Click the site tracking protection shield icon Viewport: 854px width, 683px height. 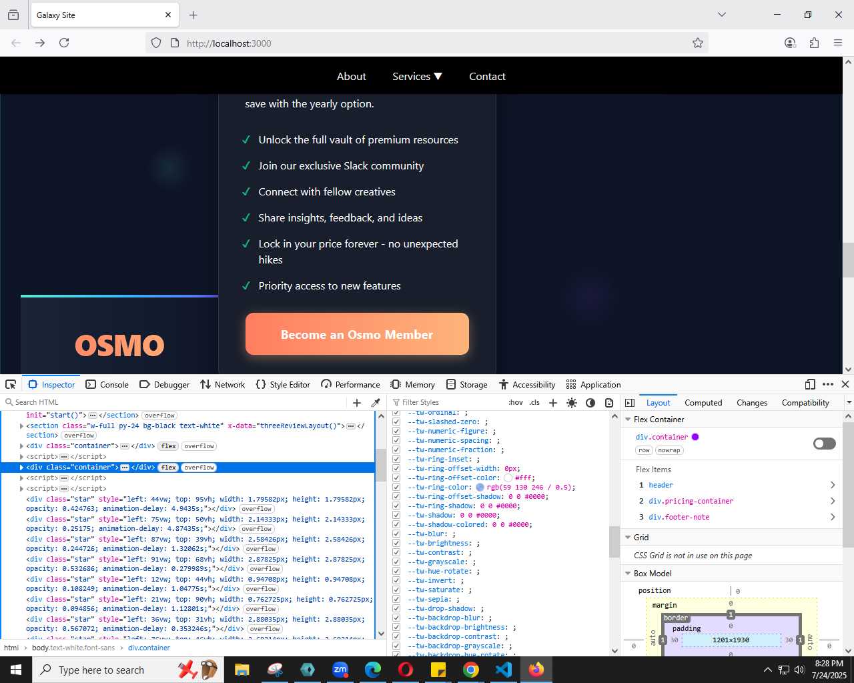156,43
